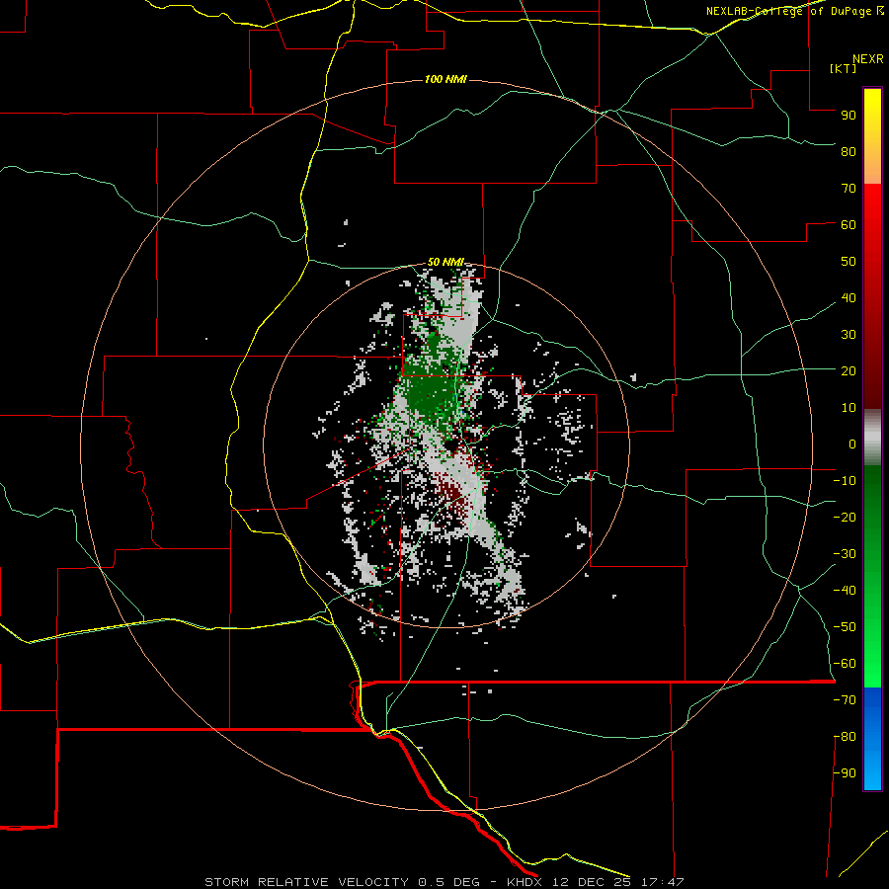Click the -30 scale value

[x=845, y=554]
